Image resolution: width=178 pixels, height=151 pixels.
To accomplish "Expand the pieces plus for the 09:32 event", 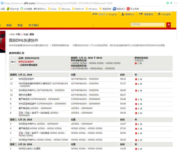I will click(136, 79).
